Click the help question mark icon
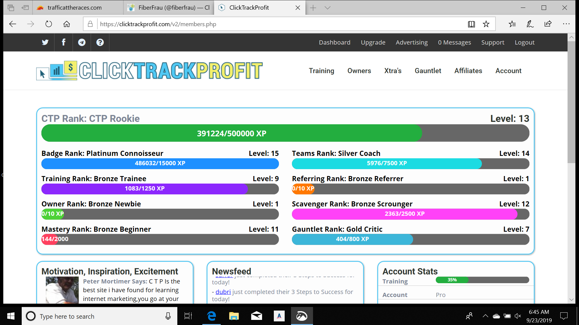Viewport: 579px width, 325px height. coord(100,42)
